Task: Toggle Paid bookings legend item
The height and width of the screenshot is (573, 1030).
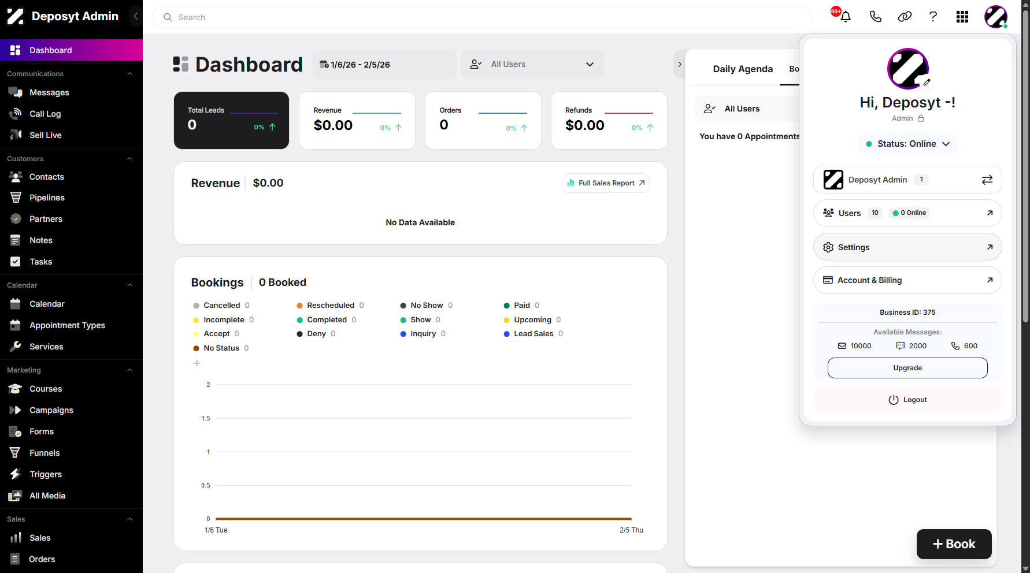Action: click(521, 306)
